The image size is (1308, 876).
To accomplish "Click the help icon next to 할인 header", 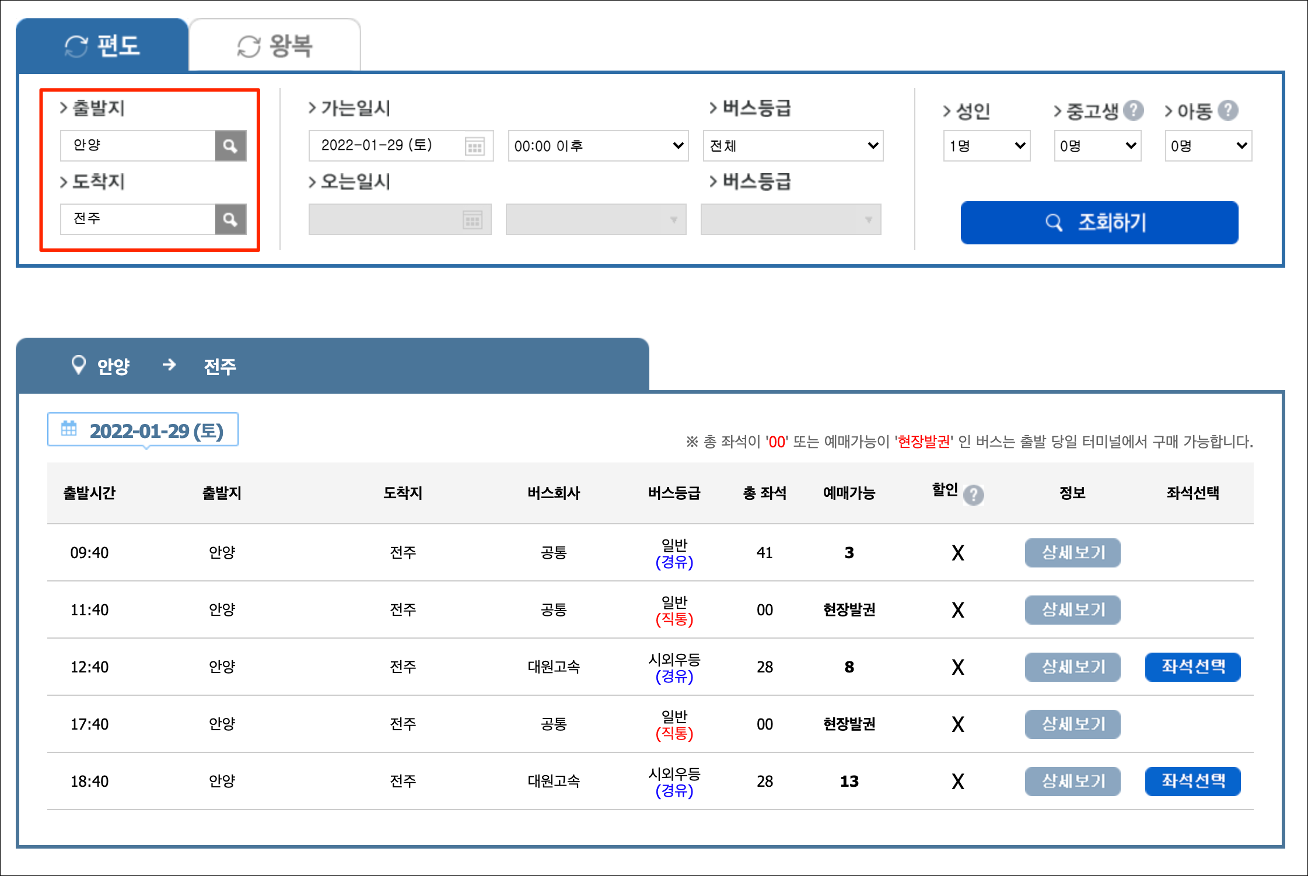I will [x=973, y=495].
